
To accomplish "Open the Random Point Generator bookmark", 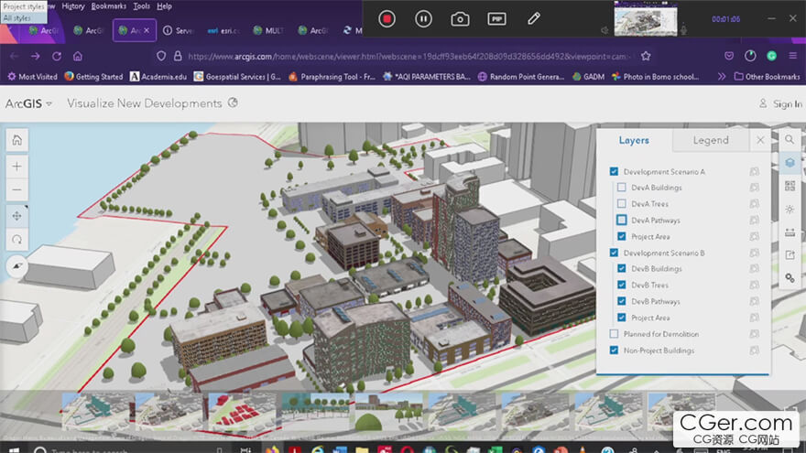I will pos(521,77).
